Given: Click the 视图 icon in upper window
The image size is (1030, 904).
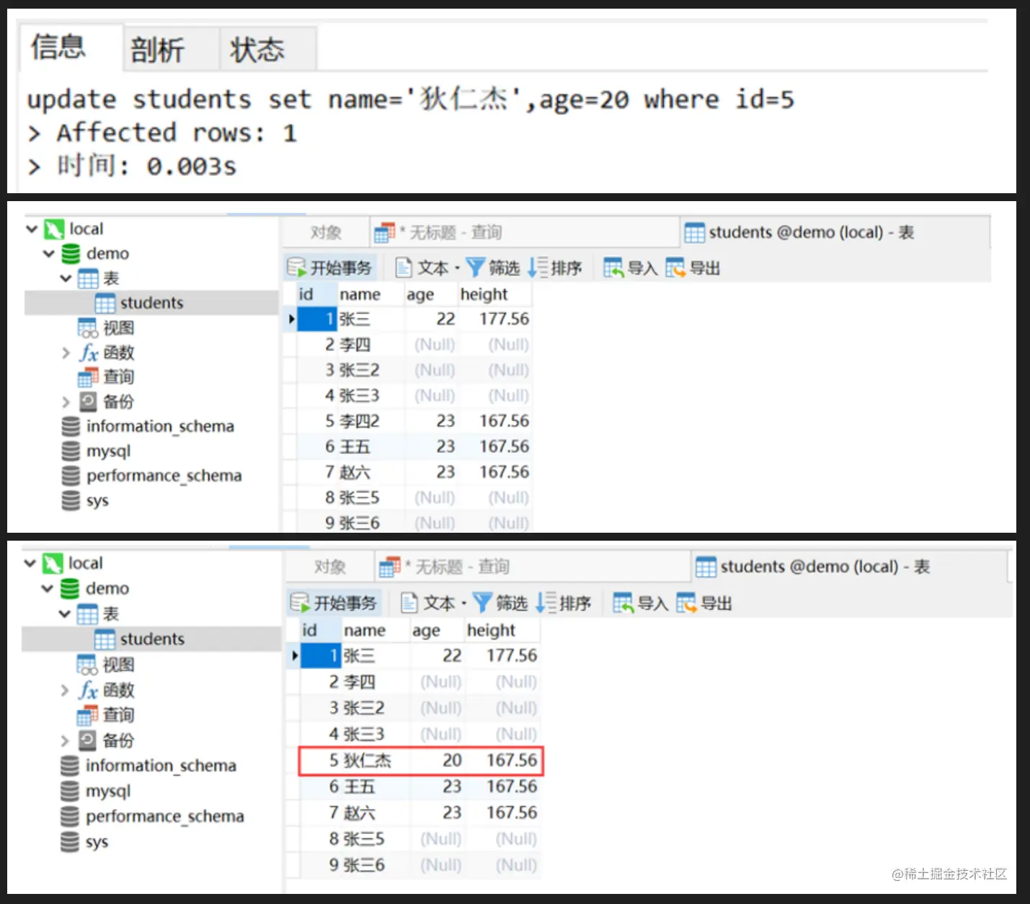Looking at the screenshot, I should pos(87,328).
